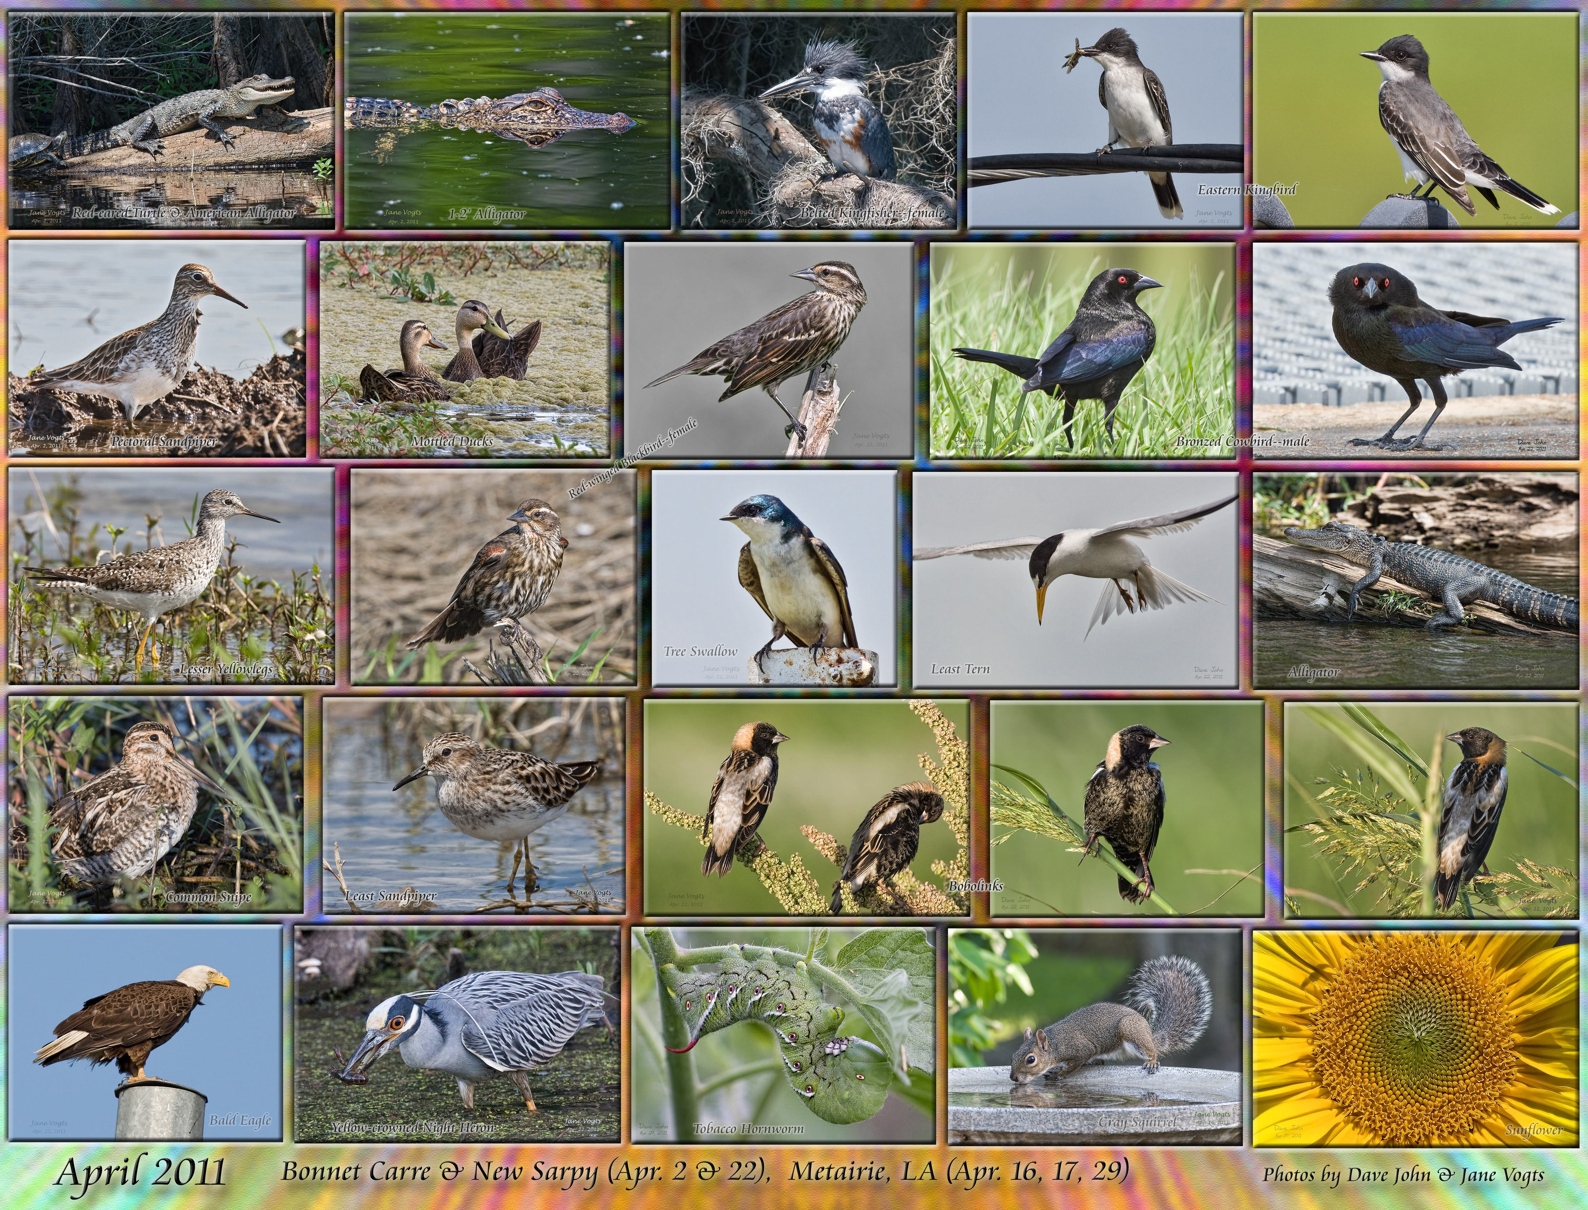Click the Tobacco Hornworm caterpillar photo
Viewport: 1588px width, 1210px height.
[783, 1035]
